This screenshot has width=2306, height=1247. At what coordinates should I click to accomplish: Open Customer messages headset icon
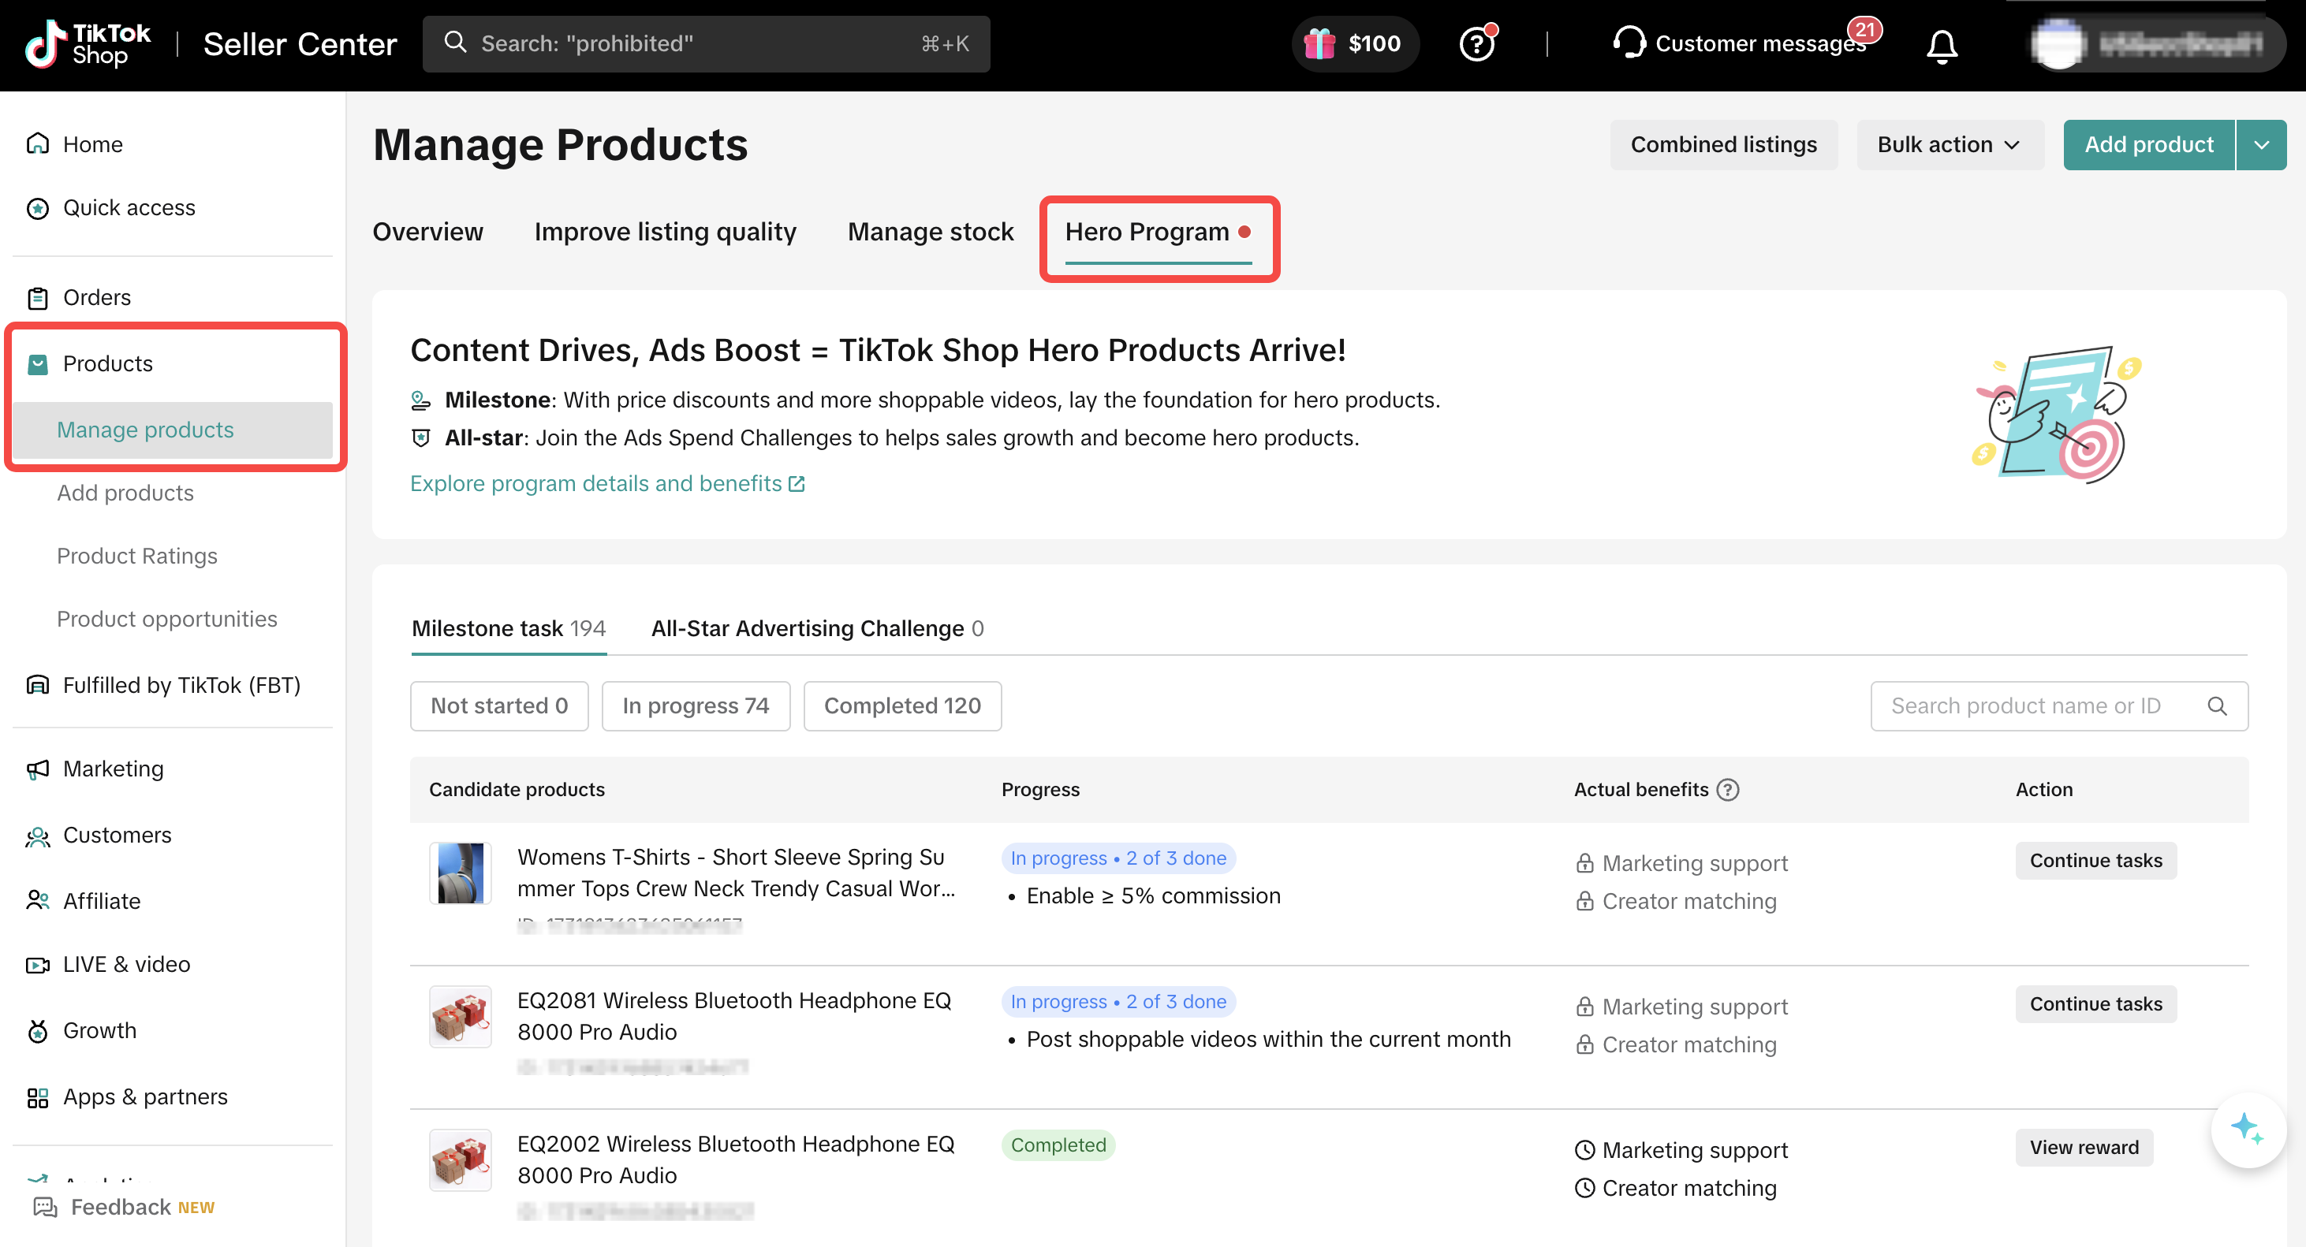point(1629,43)
